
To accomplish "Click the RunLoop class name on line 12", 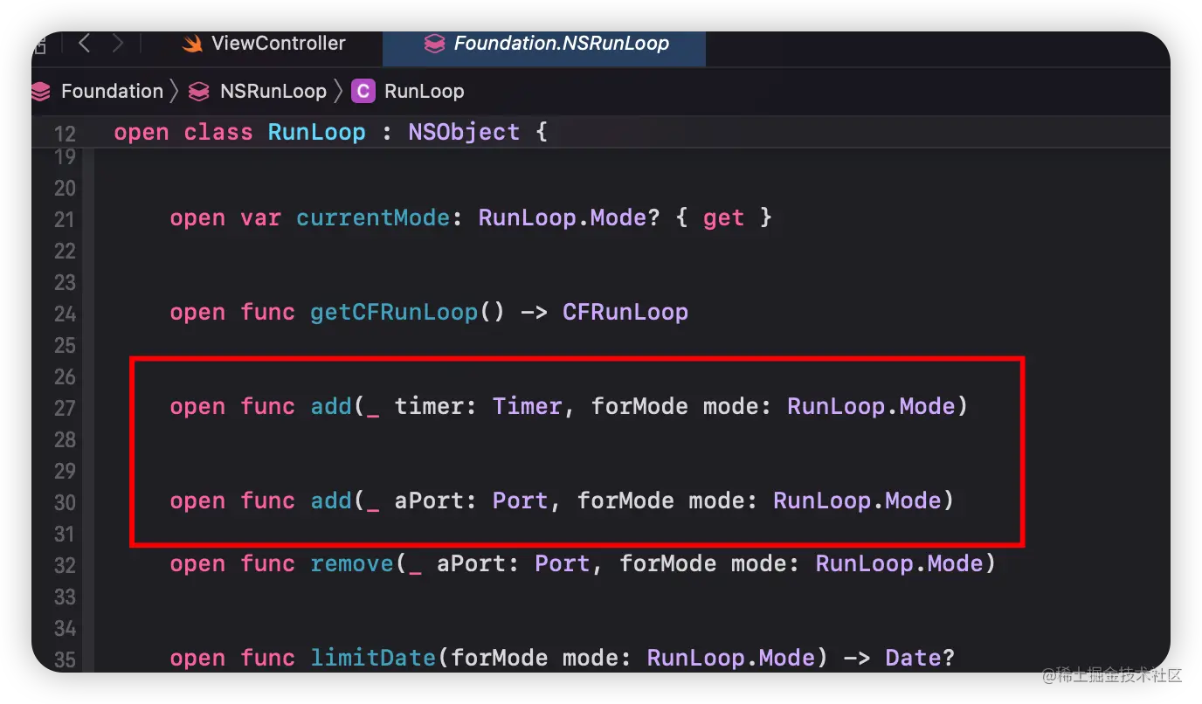I will coord(316,133).
